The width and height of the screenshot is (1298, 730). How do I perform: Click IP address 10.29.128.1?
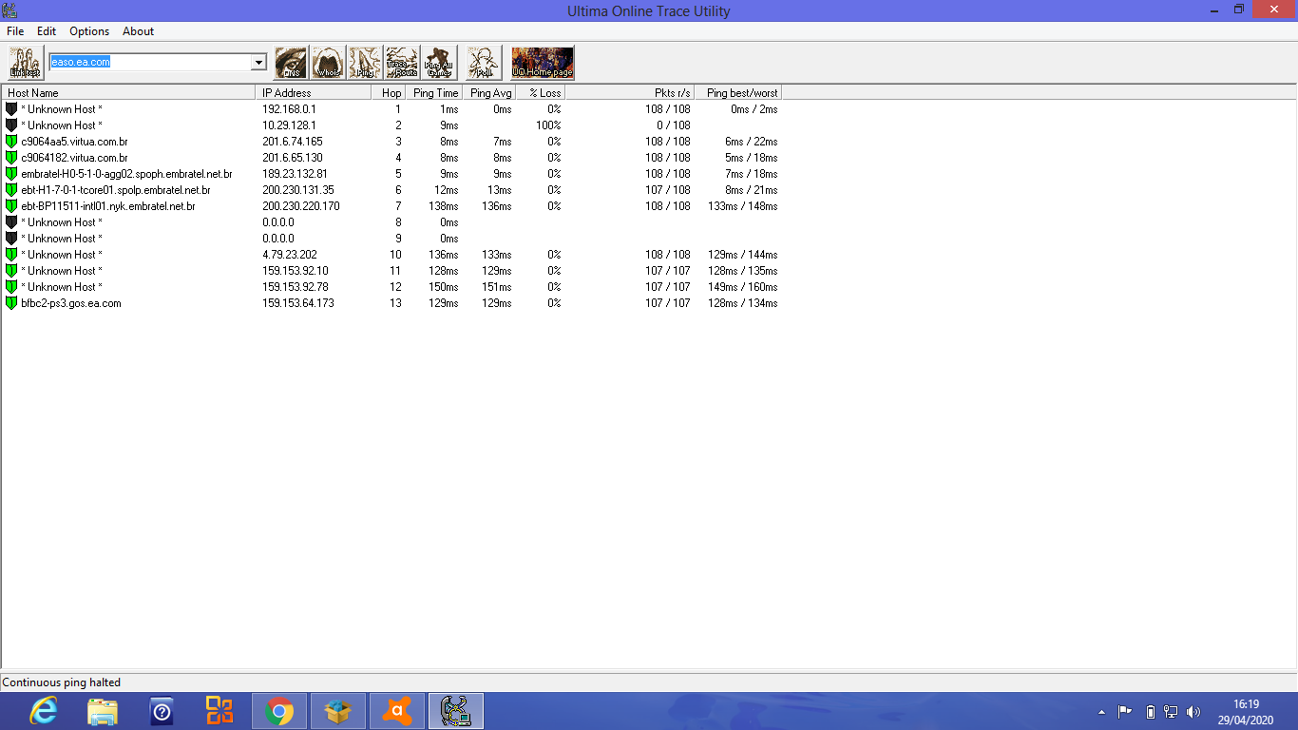(289, 125)
